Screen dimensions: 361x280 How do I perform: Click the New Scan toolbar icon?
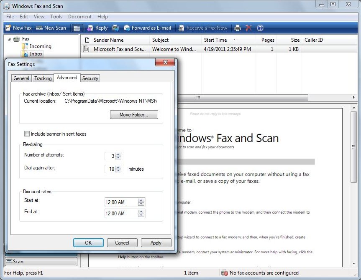pos(39,28)
